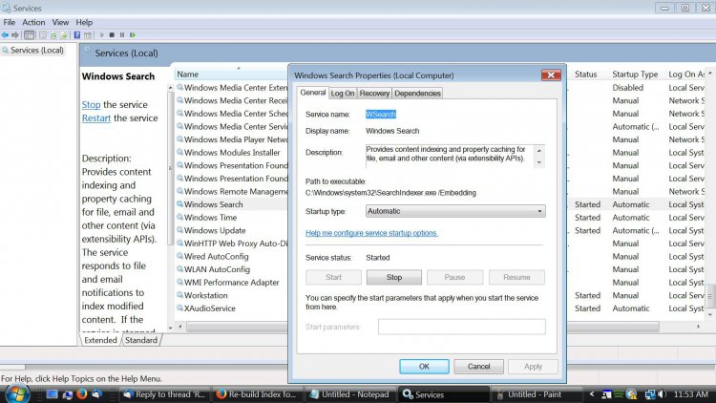Switch to Untitled - Paint taskbar button

(536, 393)
